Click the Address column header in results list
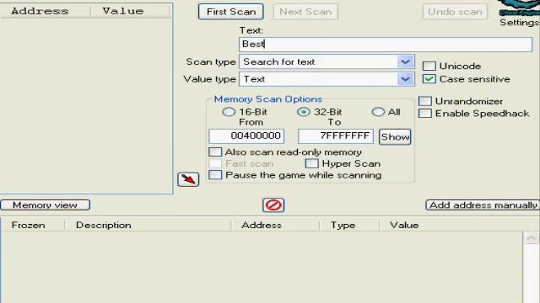 pyautogui.click(x=45, y=11)
